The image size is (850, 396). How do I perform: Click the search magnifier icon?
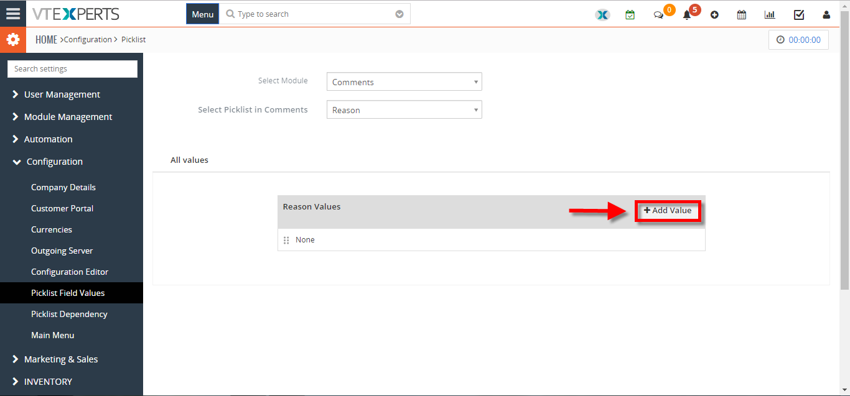[x=230, y=14]
